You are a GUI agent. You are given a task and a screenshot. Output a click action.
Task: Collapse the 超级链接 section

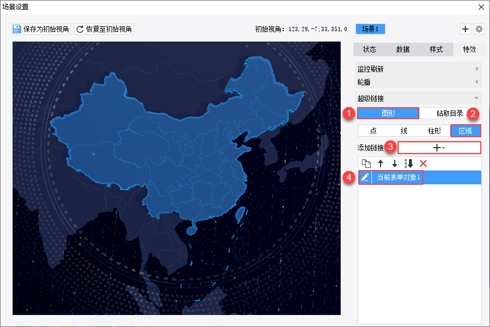click(x=418, y=98)
